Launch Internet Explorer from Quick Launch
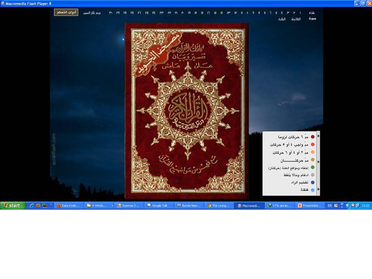The image size is (372, 279). coord(32,205)
